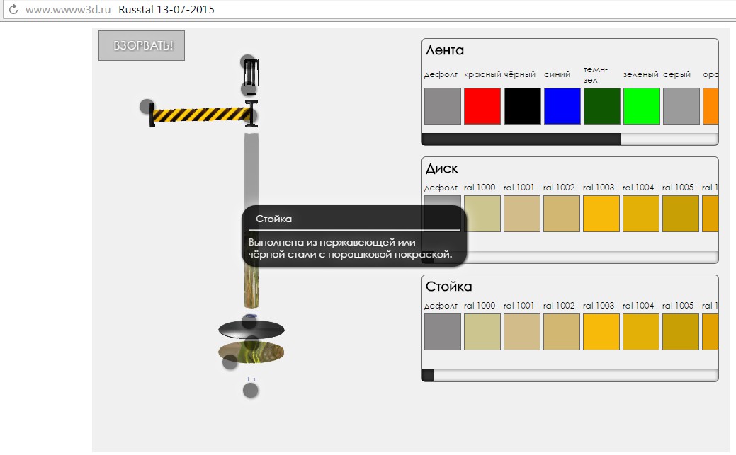Click the Стойка panel heading
Screen dimensions: 736x455
tap(448, 286)
